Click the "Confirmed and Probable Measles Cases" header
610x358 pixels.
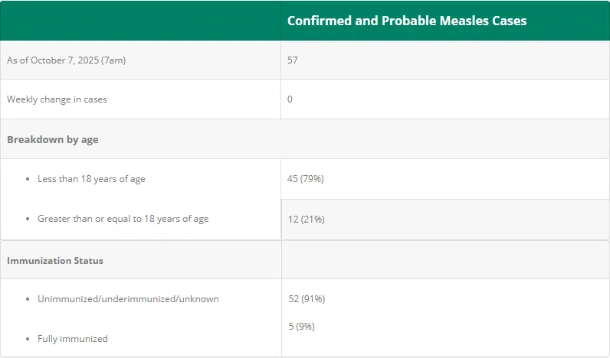[406, 21]
